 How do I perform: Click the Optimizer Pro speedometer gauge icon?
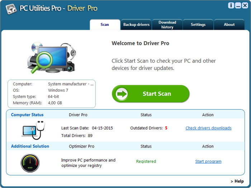30,163
